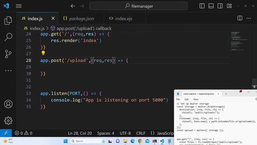Click app.listen(PORT on line 33
The width and height of the screenshot is (257, 145).
[60, 93]
